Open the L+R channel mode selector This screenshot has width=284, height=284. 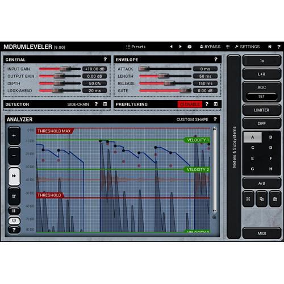coord(262,74)
